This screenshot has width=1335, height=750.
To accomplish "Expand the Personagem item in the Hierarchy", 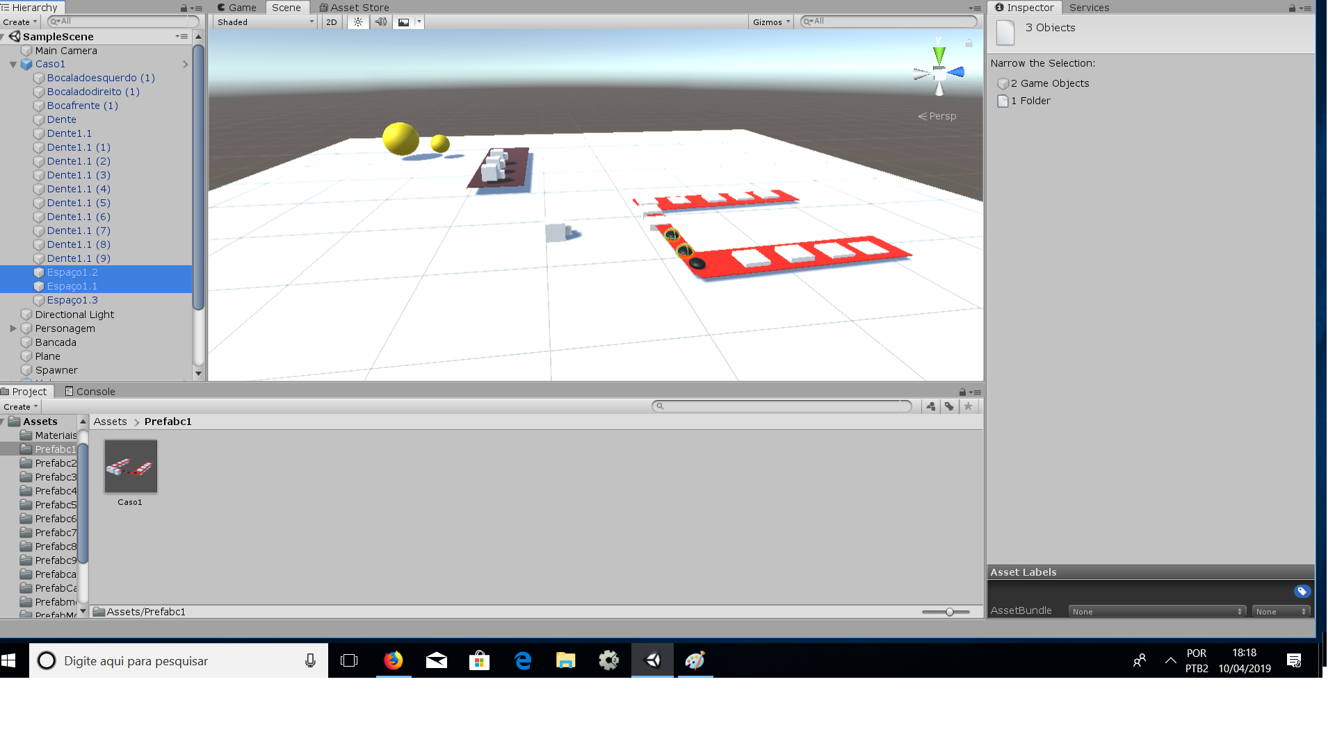I will pos(13,328).
